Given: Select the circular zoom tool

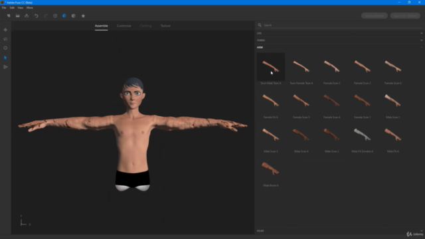Looking at the screenshot, I should 5,48.
